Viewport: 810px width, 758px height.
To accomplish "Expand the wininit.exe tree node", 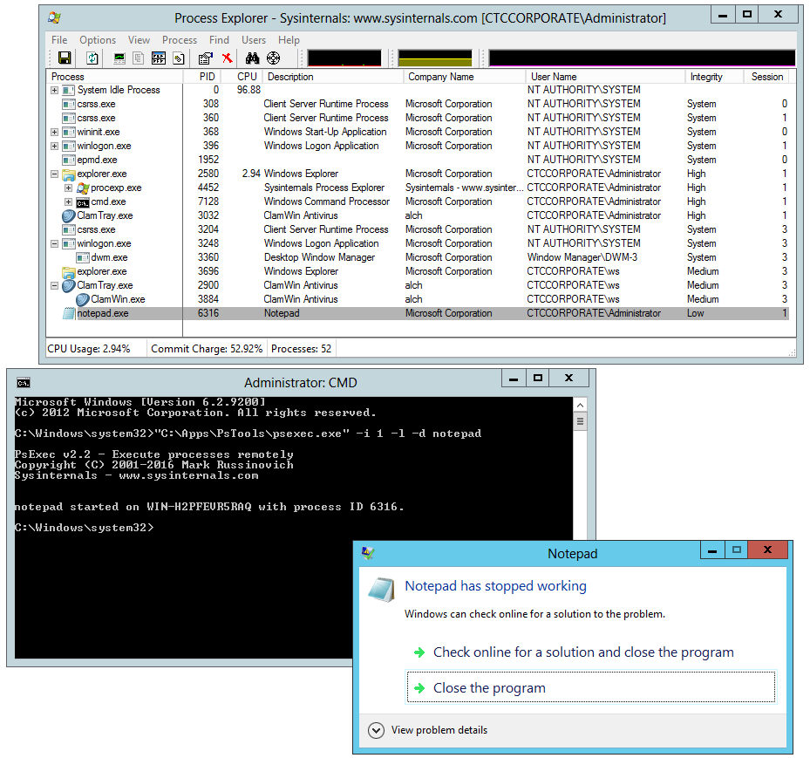I will tap(54, 133).
